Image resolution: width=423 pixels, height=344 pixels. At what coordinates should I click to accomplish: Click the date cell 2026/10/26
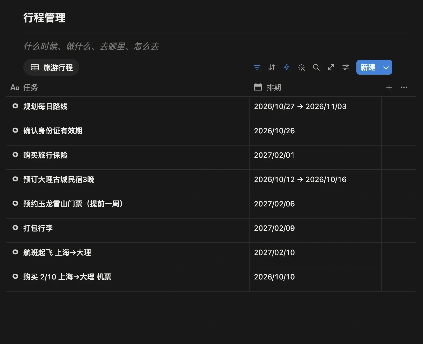(274, 131)
